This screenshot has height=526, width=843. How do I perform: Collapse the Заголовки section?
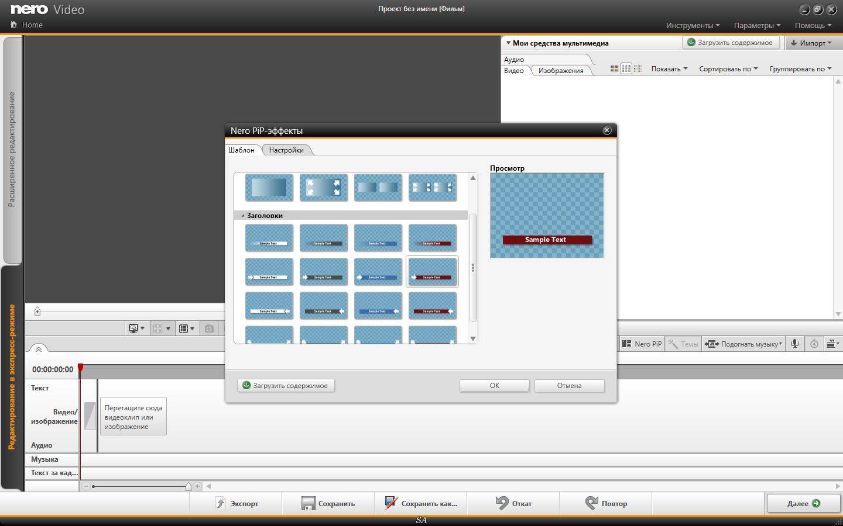243,216
